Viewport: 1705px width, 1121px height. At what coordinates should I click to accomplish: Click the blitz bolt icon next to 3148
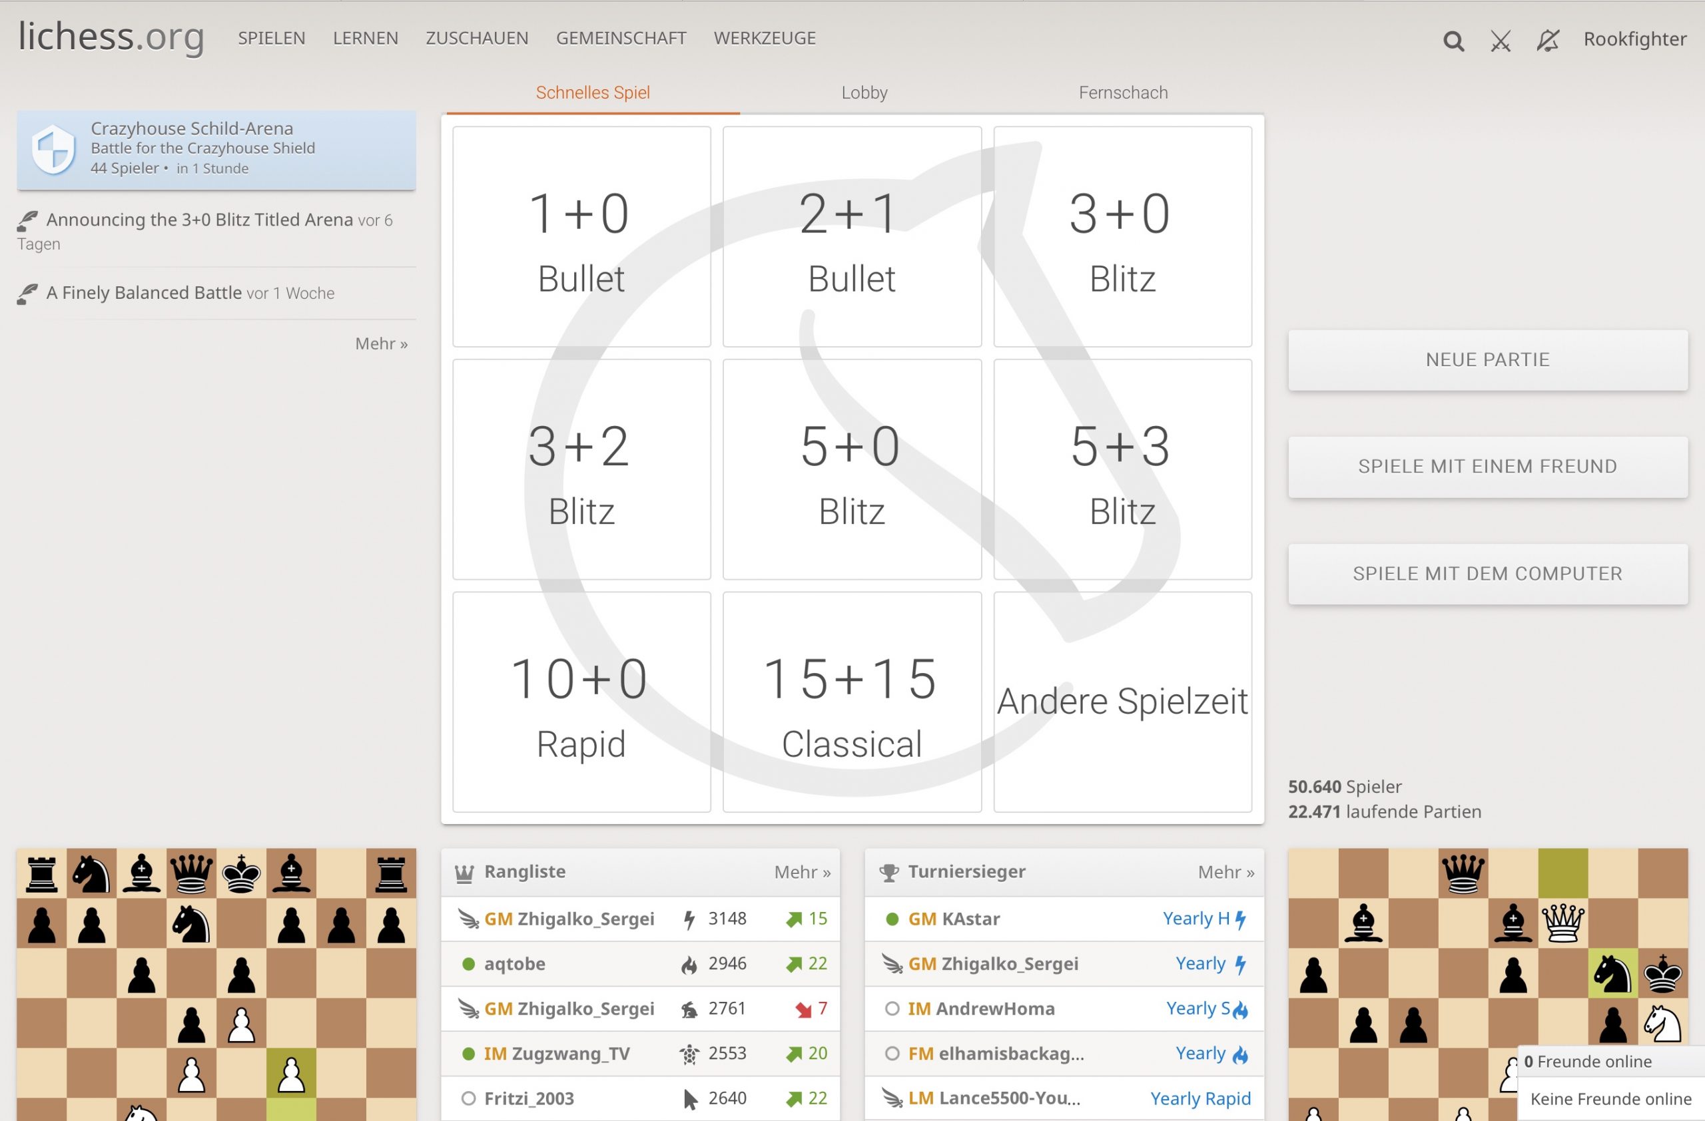pyautogui.click(x=689, y=919)
